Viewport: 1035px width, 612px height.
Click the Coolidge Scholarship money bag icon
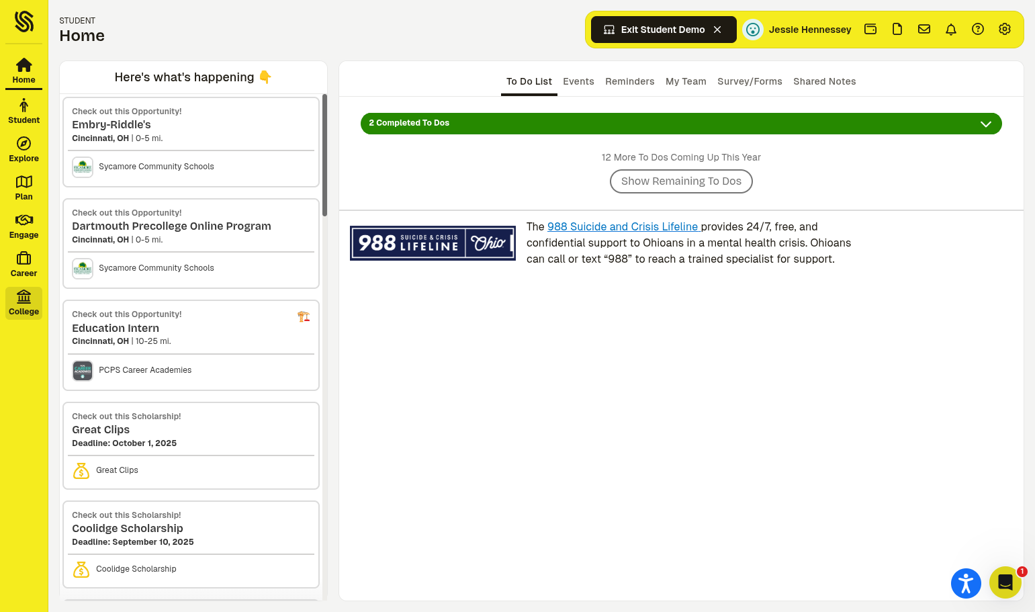(81, 570)
